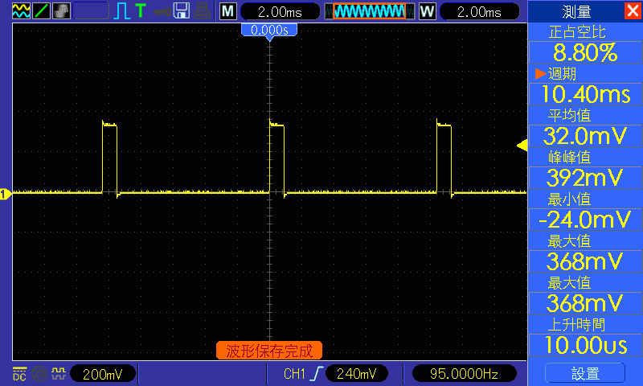Click the 8.80% duty cycle value

[585, 52]
